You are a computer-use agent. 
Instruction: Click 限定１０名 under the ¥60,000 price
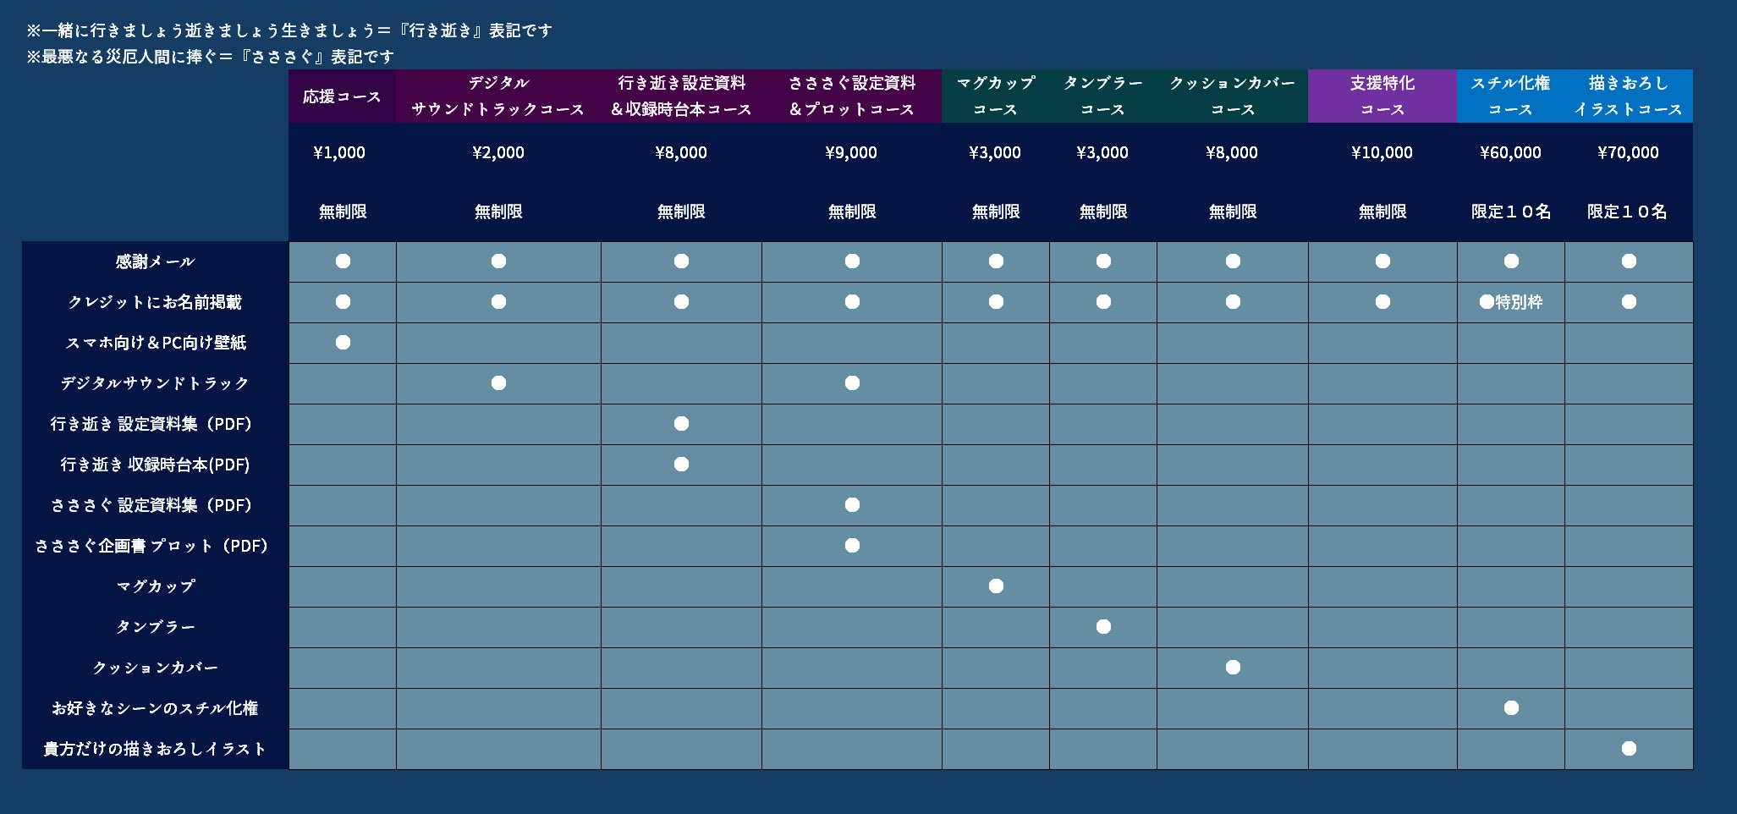[x=1510, y=212]
